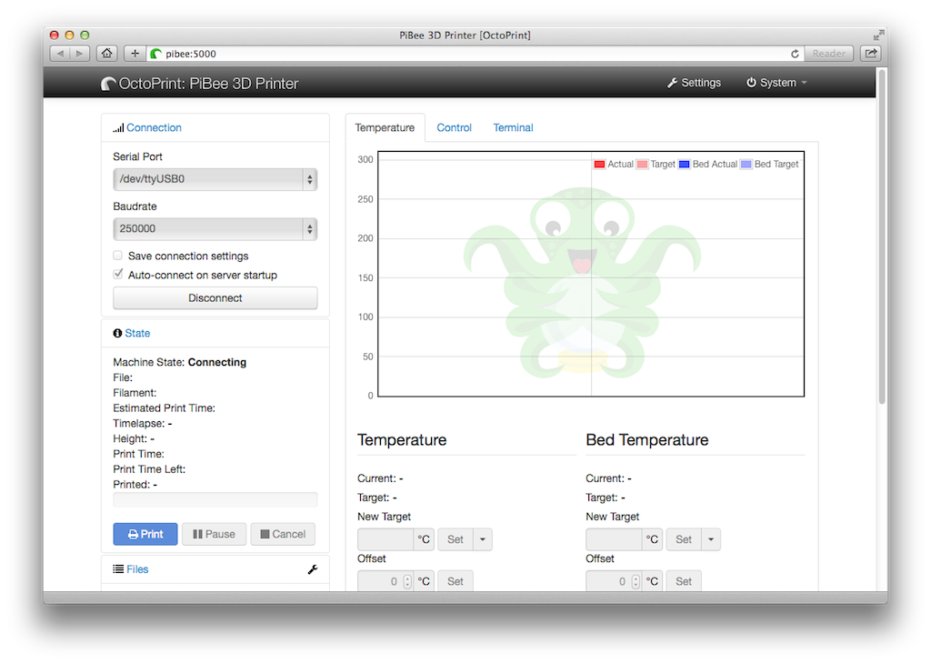Click the hotend New Target input field

coord(385,539)
